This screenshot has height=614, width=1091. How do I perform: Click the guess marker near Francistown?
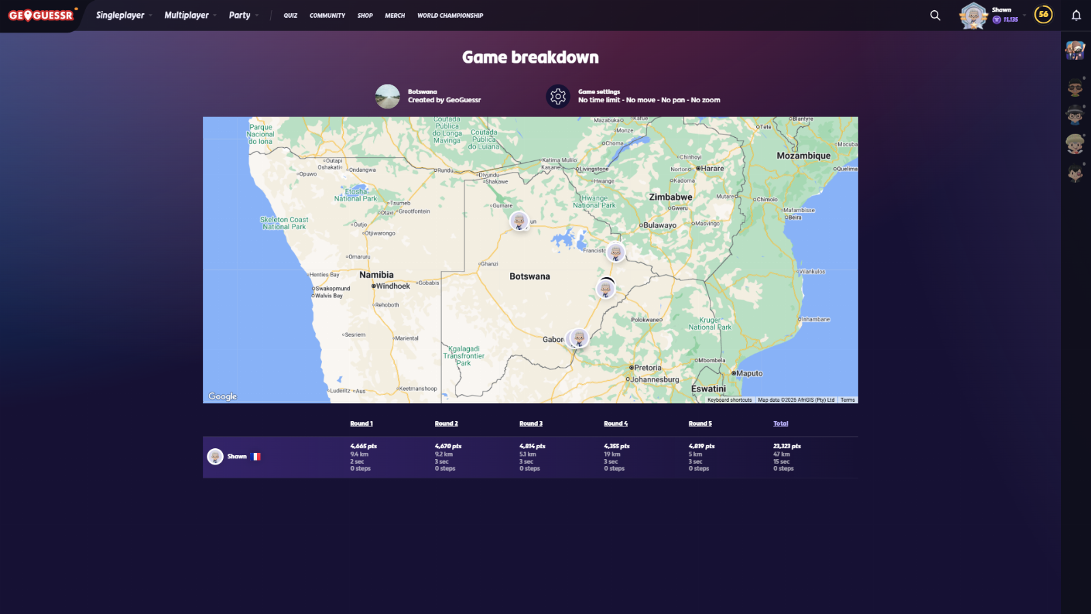click(616, 253)
